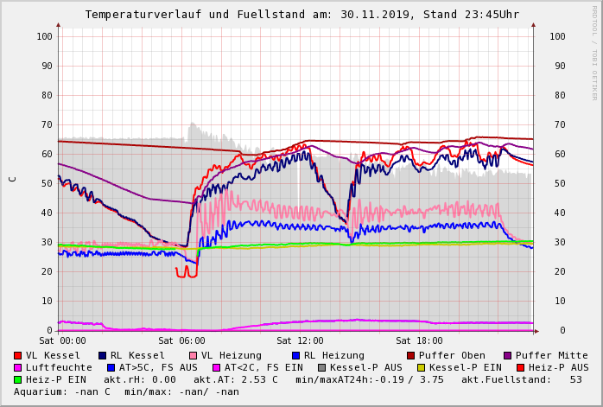
Task: Select the magenta Luftfeuchte legend swatch
Action: 18,367
